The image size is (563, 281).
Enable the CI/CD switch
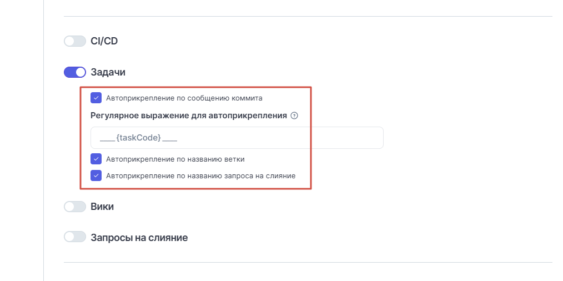click(75, 41)
